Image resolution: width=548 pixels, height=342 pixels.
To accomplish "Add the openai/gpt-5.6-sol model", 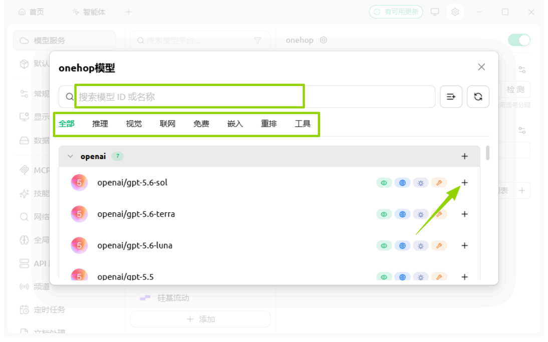I will point(464,182).
